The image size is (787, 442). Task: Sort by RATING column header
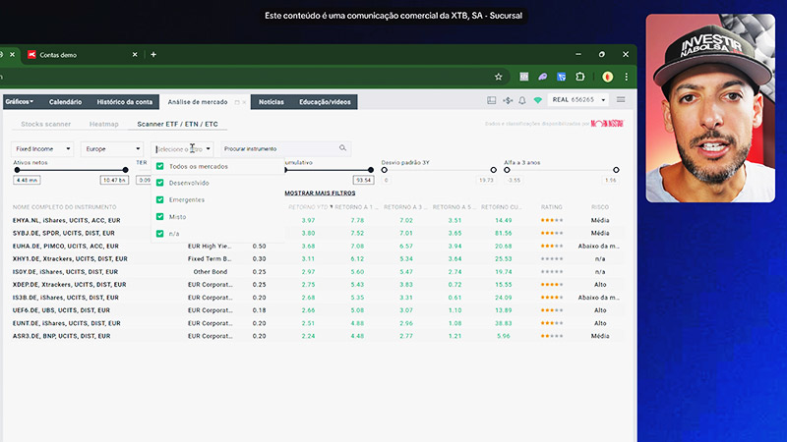(551, 207)
